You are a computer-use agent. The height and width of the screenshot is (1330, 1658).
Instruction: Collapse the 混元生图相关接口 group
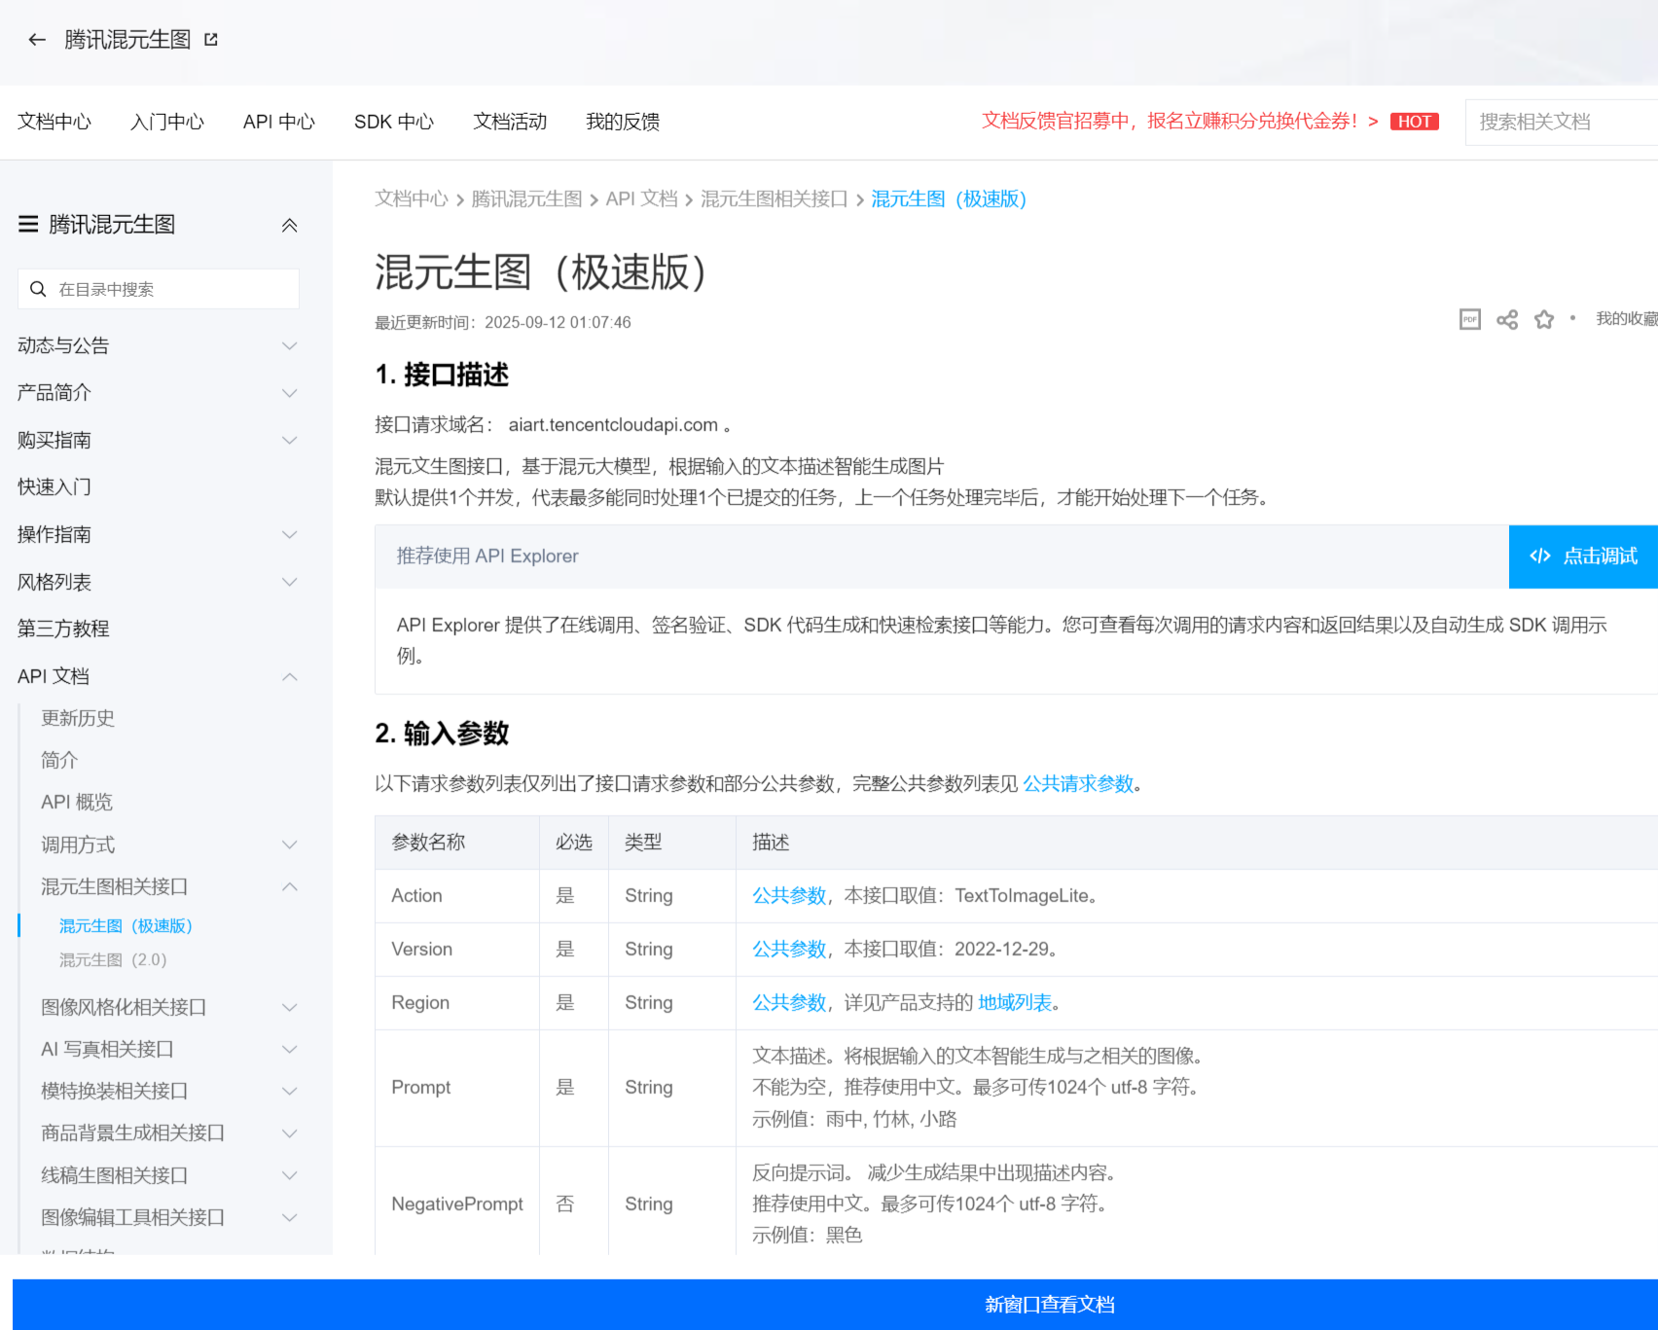pos(289,887)
